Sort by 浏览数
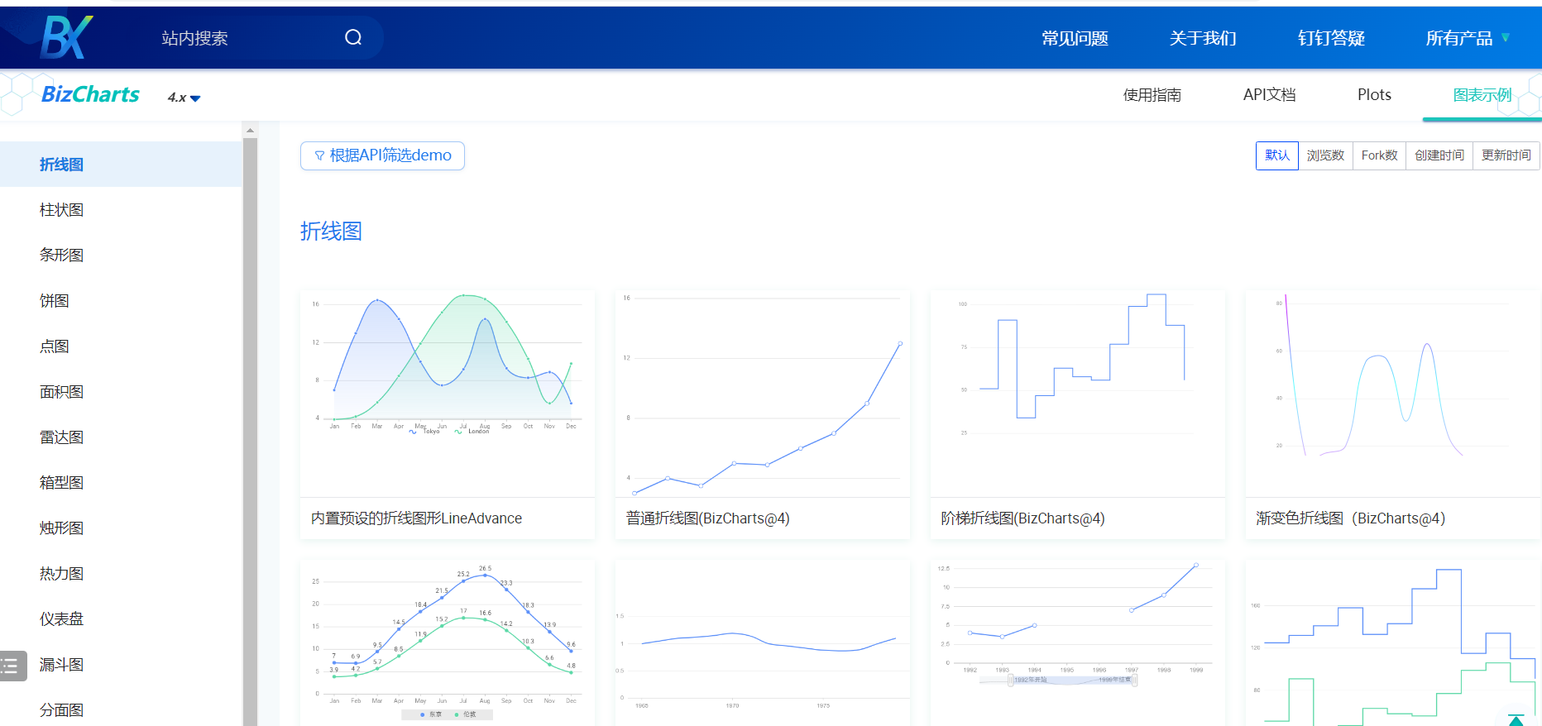The height and width of the screenshot is (726, 1542). coord(1325,155)
